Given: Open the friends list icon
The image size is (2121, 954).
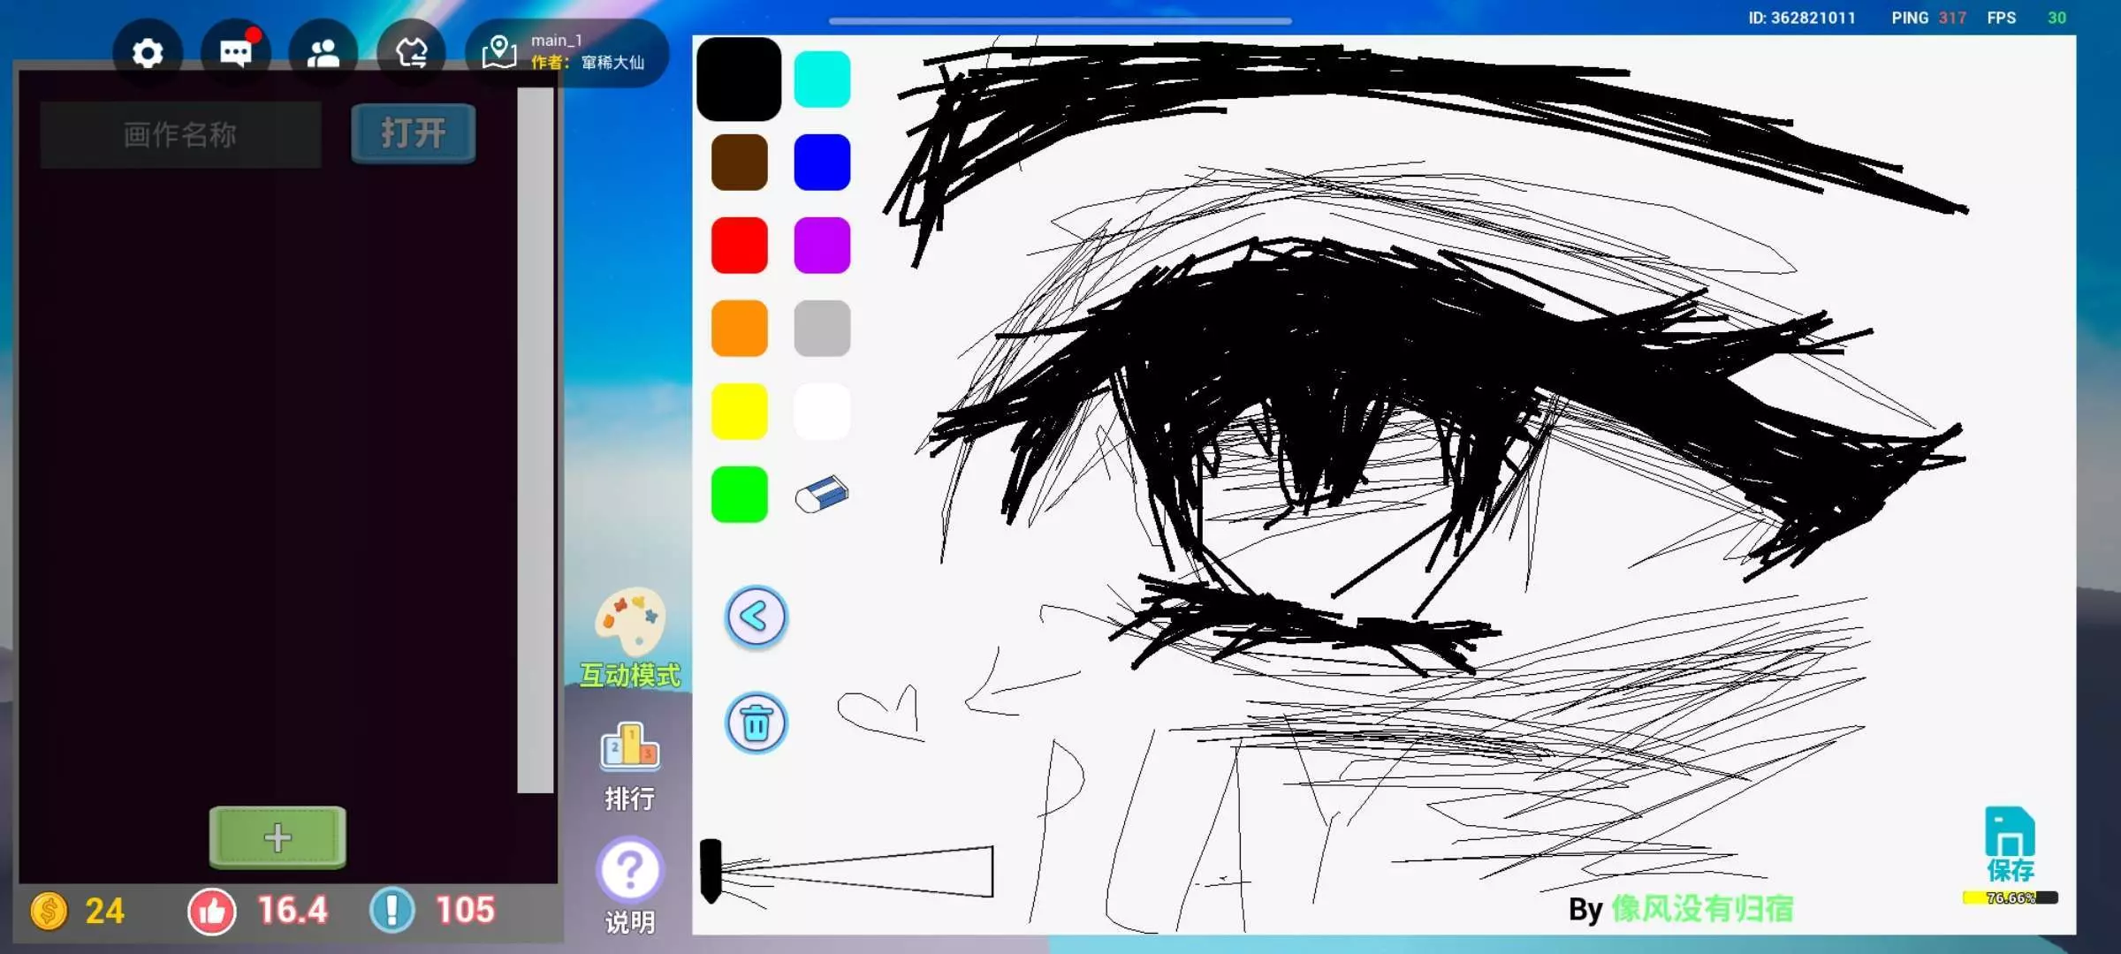Looking at the screenshot, I should [x=323, y=54].
